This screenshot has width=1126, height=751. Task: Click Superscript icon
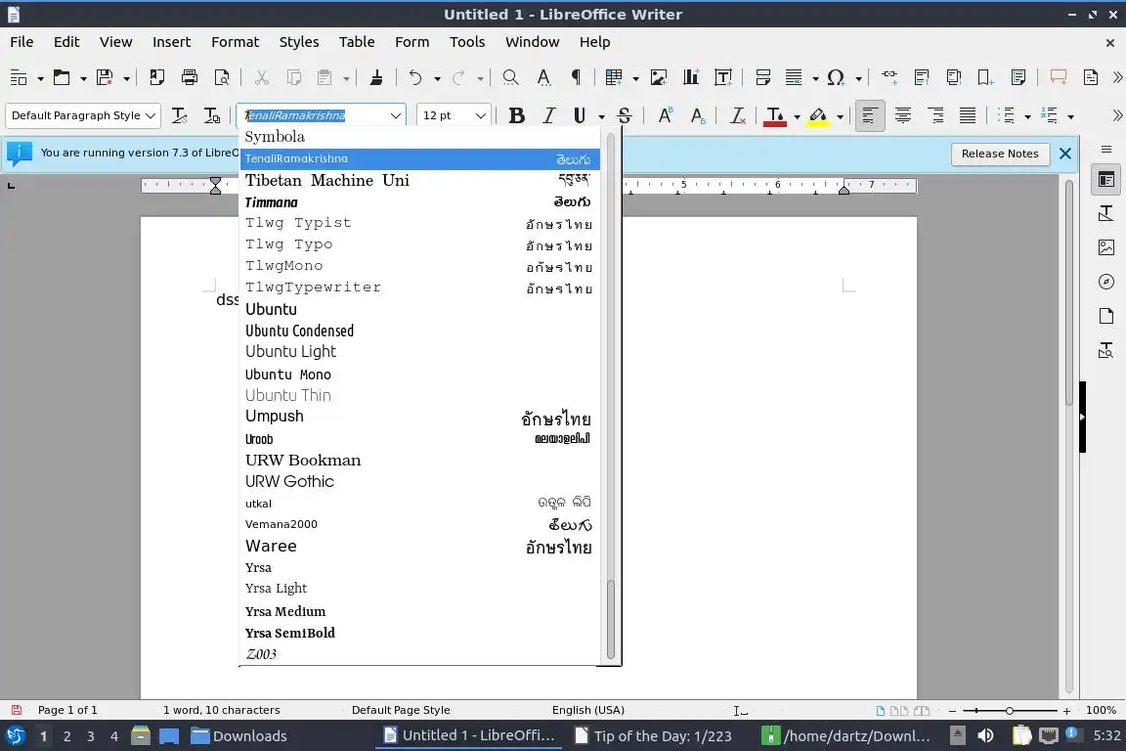click(665, 115)
